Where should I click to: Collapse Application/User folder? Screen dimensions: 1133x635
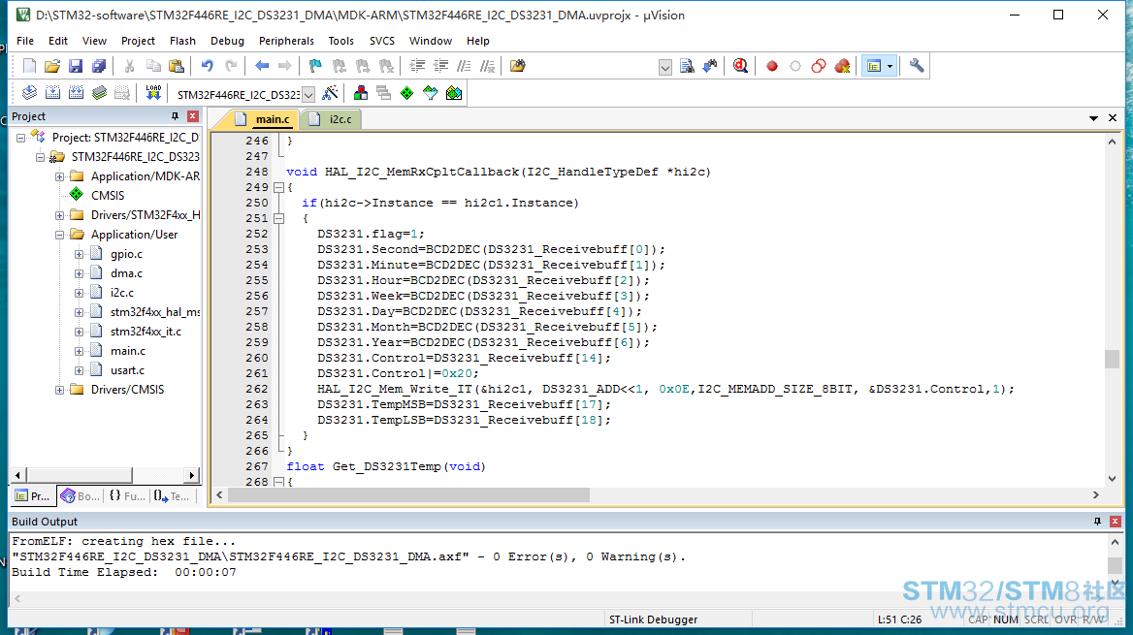[x=60, y=235]
